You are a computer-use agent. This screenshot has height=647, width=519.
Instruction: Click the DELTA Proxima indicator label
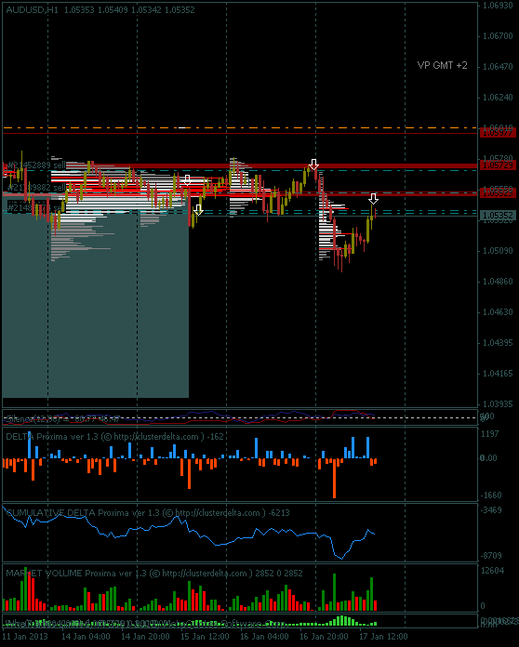114,437
